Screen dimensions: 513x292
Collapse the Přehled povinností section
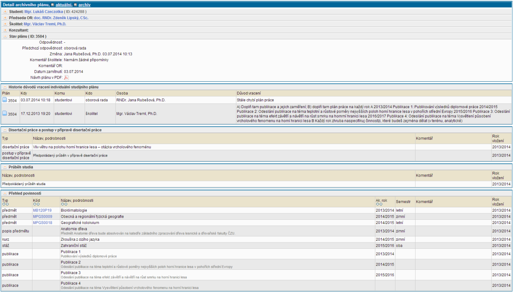[x=5, y=193]
